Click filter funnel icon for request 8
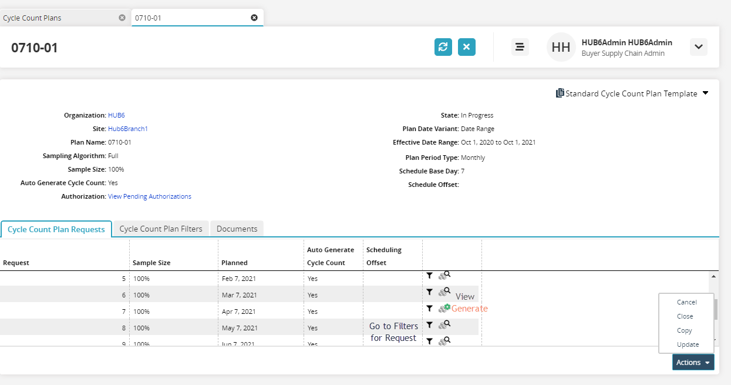Viewport: 731px width, 385px height. point(429,324)
